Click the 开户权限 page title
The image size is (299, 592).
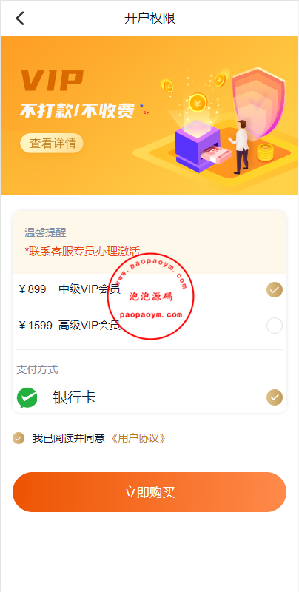tap(150, 18)
